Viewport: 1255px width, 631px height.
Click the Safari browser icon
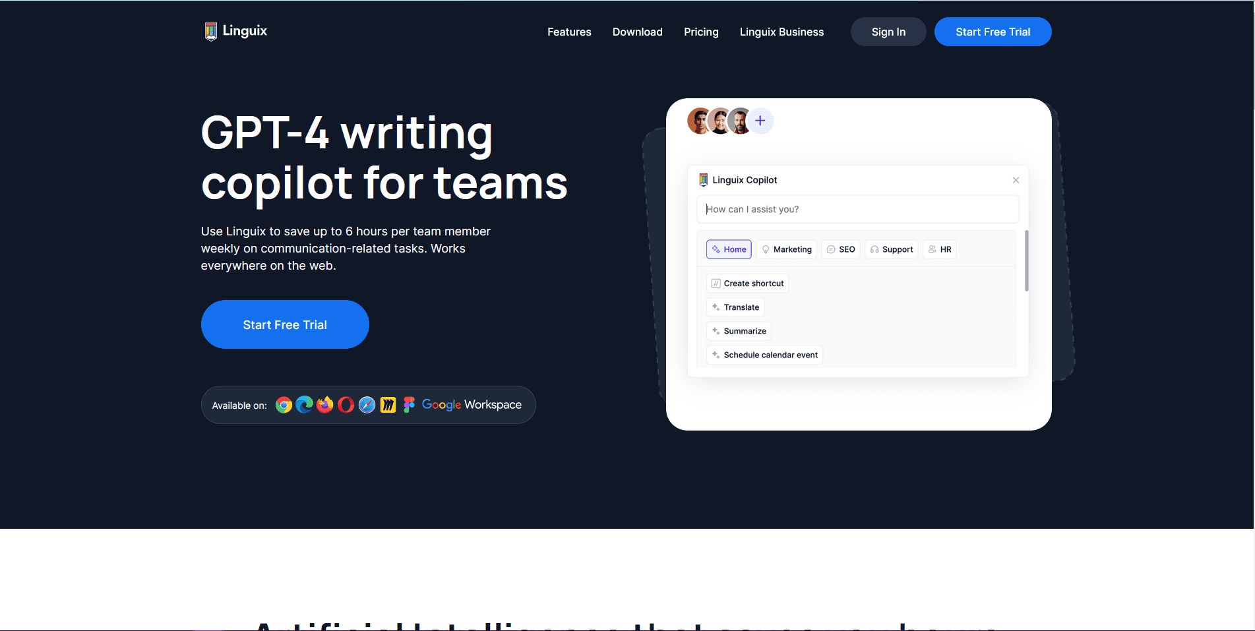[x=367, y=405]
